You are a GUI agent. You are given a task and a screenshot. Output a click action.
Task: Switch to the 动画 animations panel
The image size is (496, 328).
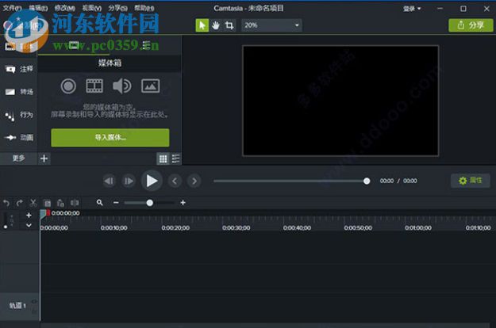[x=19, y=138]
